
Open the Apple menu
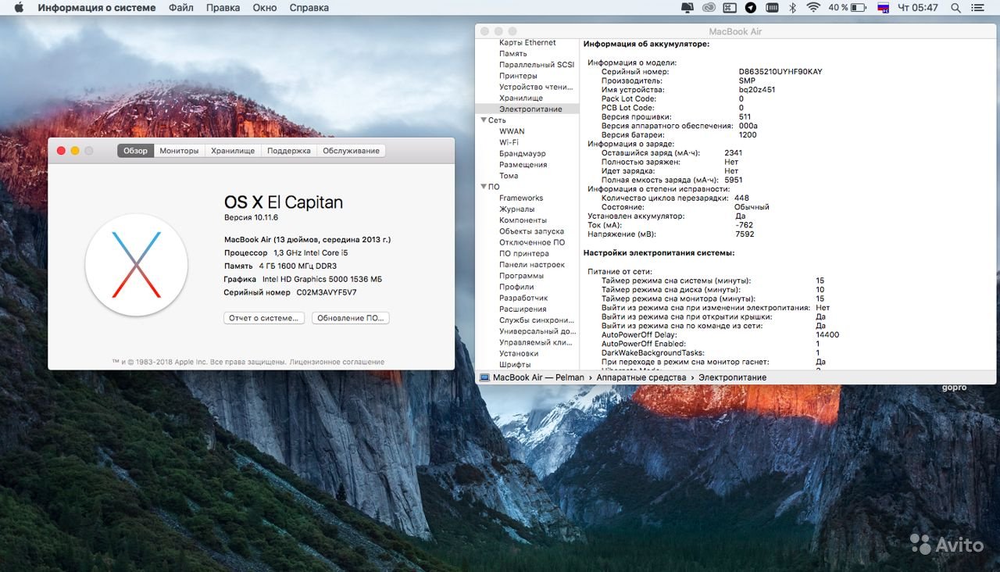[x=19, y=8]
